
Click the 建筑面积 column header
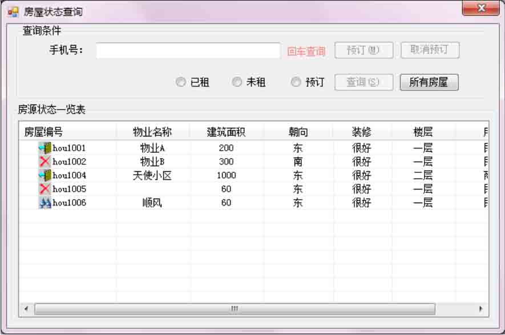[x=227, y=132]
